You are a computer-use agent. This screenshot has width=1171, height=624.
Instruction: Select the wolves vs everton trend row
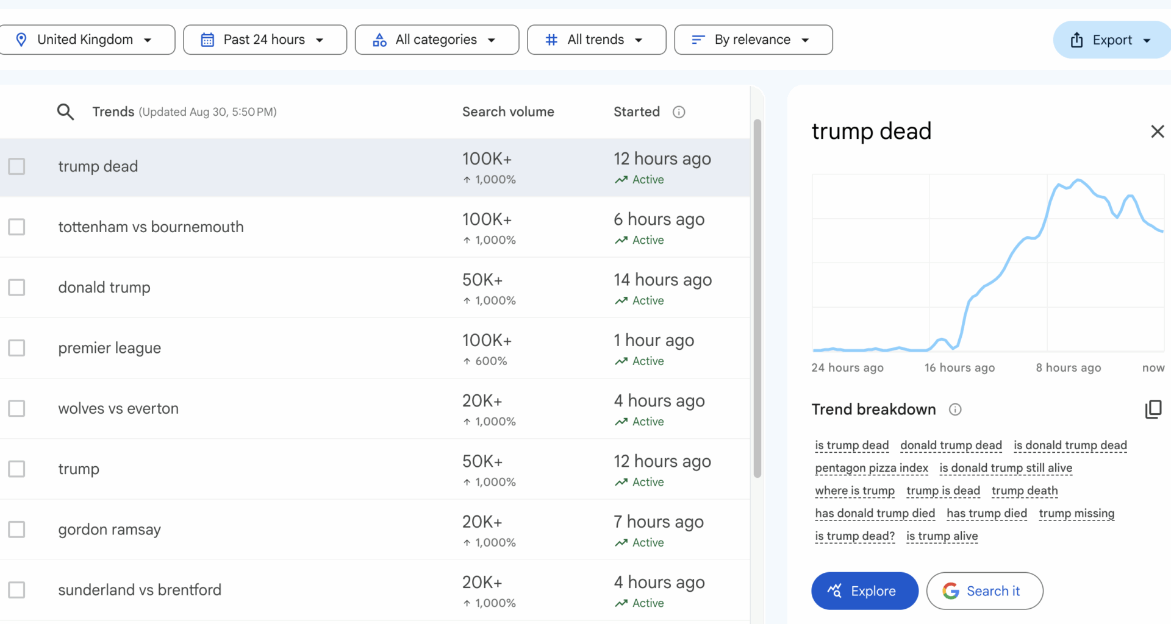click(x=375, y=408)
